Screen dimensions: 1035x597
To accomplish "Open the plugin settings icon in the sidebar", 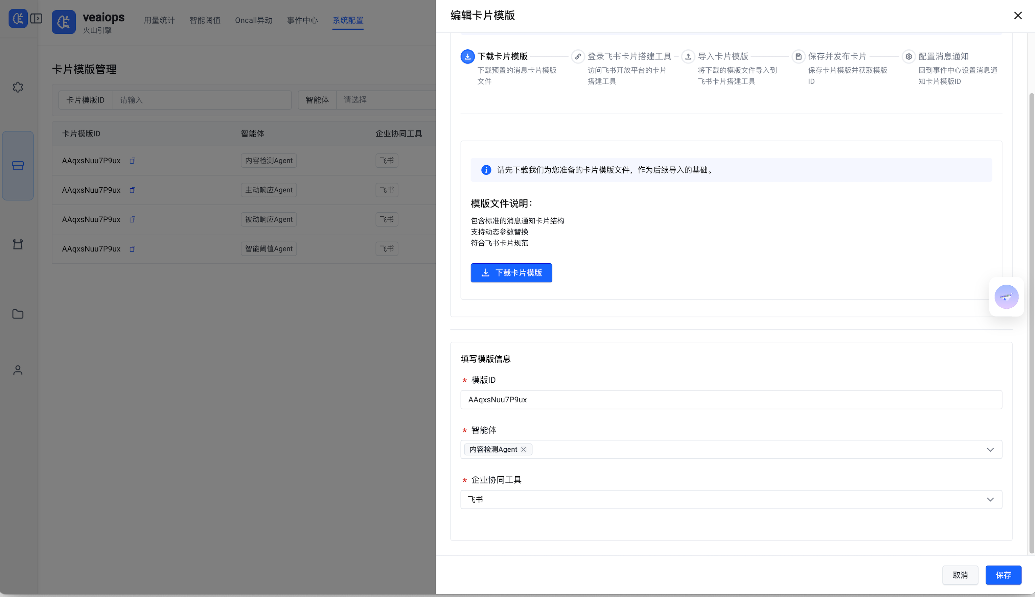I will click(18, 87).
